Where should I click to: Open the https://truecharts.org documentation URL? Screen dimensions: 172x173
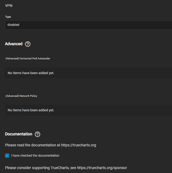pyautogui.click(x=79, y=145)
